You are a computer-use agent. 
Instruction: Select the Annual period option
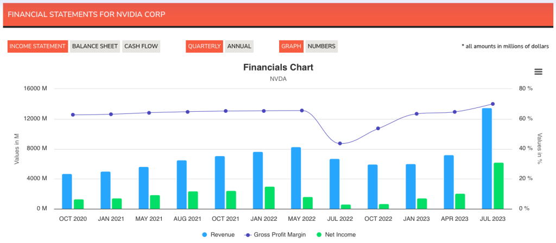tap(239, 46)
